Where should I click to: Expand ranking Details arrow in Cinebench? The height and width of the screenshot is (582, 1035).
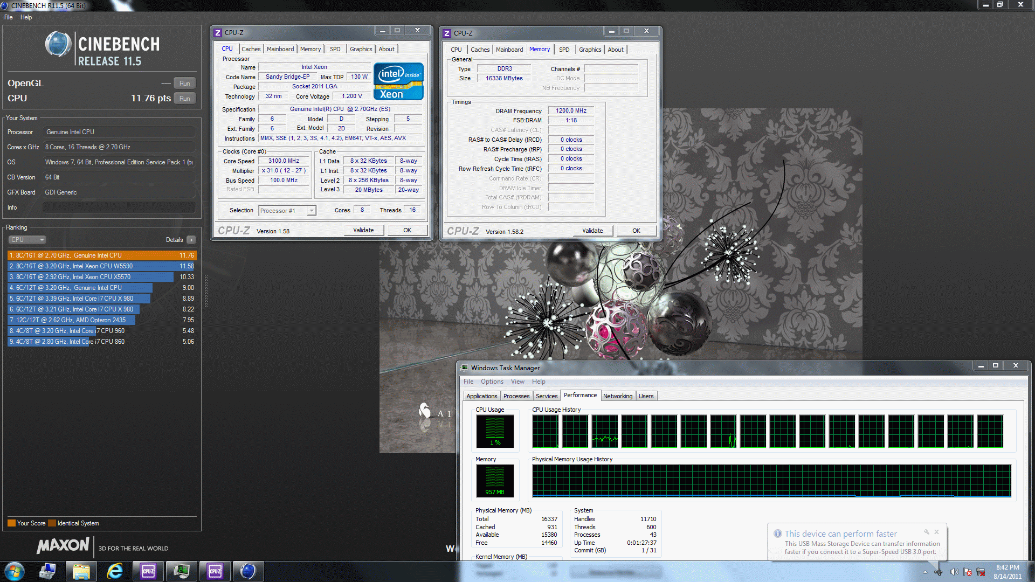pos(191,240)
